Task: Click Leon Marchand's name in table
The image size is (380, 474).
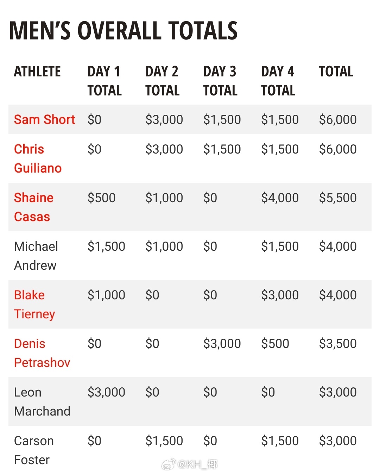Action: (42, 401)
